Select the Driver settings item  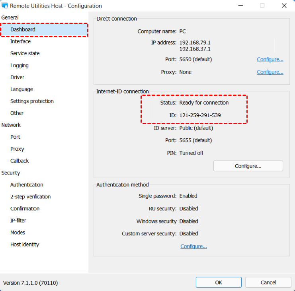[x=17, y=77]
